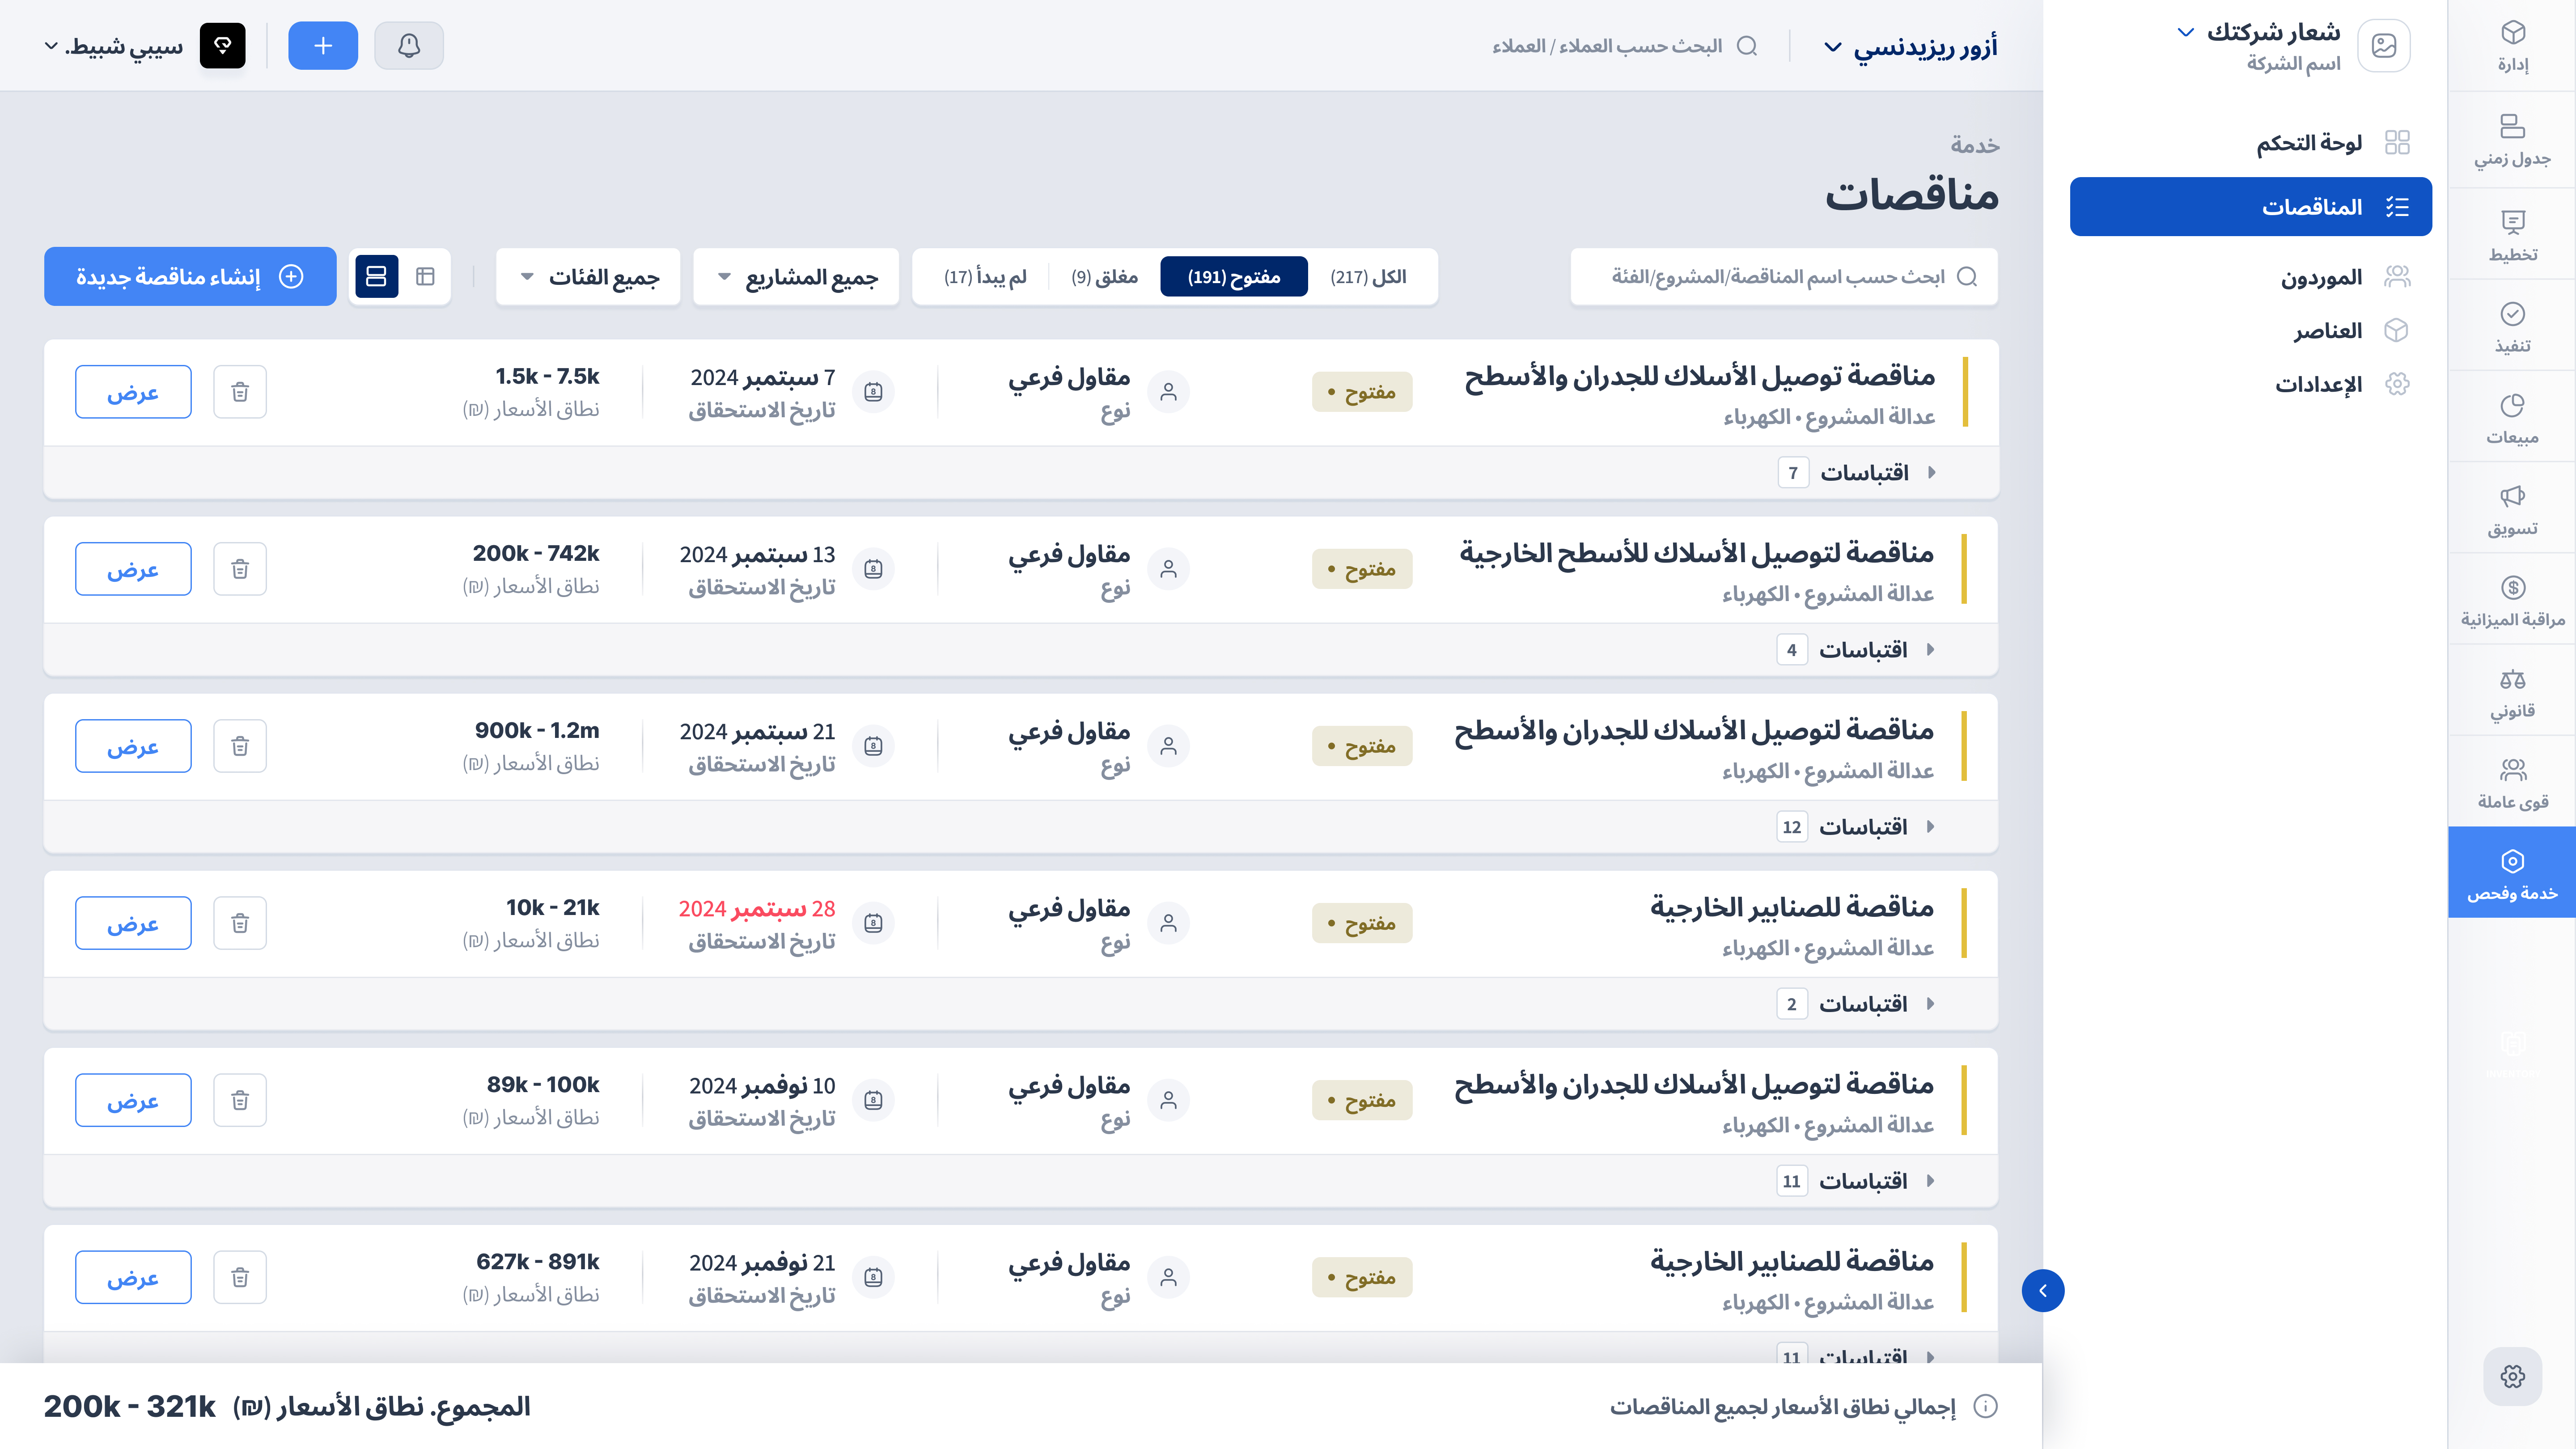This screenshot has height=1449, width=2576.
Task: Select the لم يبدأ (17) filter tab
Action: 985,277
